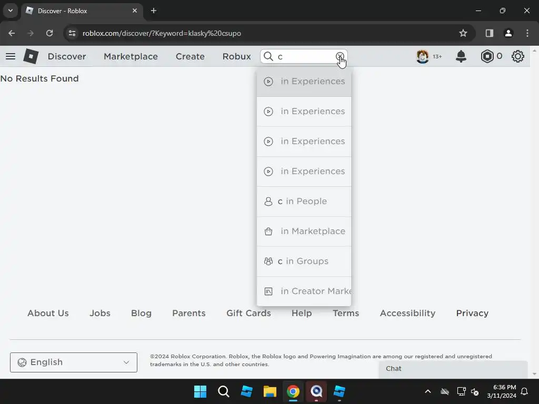Clear the search field with X icon
The image size is (539, 404).
(340, 56)
